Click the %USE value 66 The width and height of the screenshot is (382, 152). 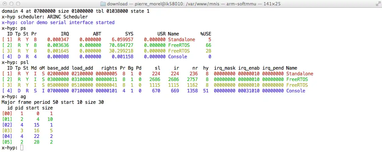pos(208,45)
